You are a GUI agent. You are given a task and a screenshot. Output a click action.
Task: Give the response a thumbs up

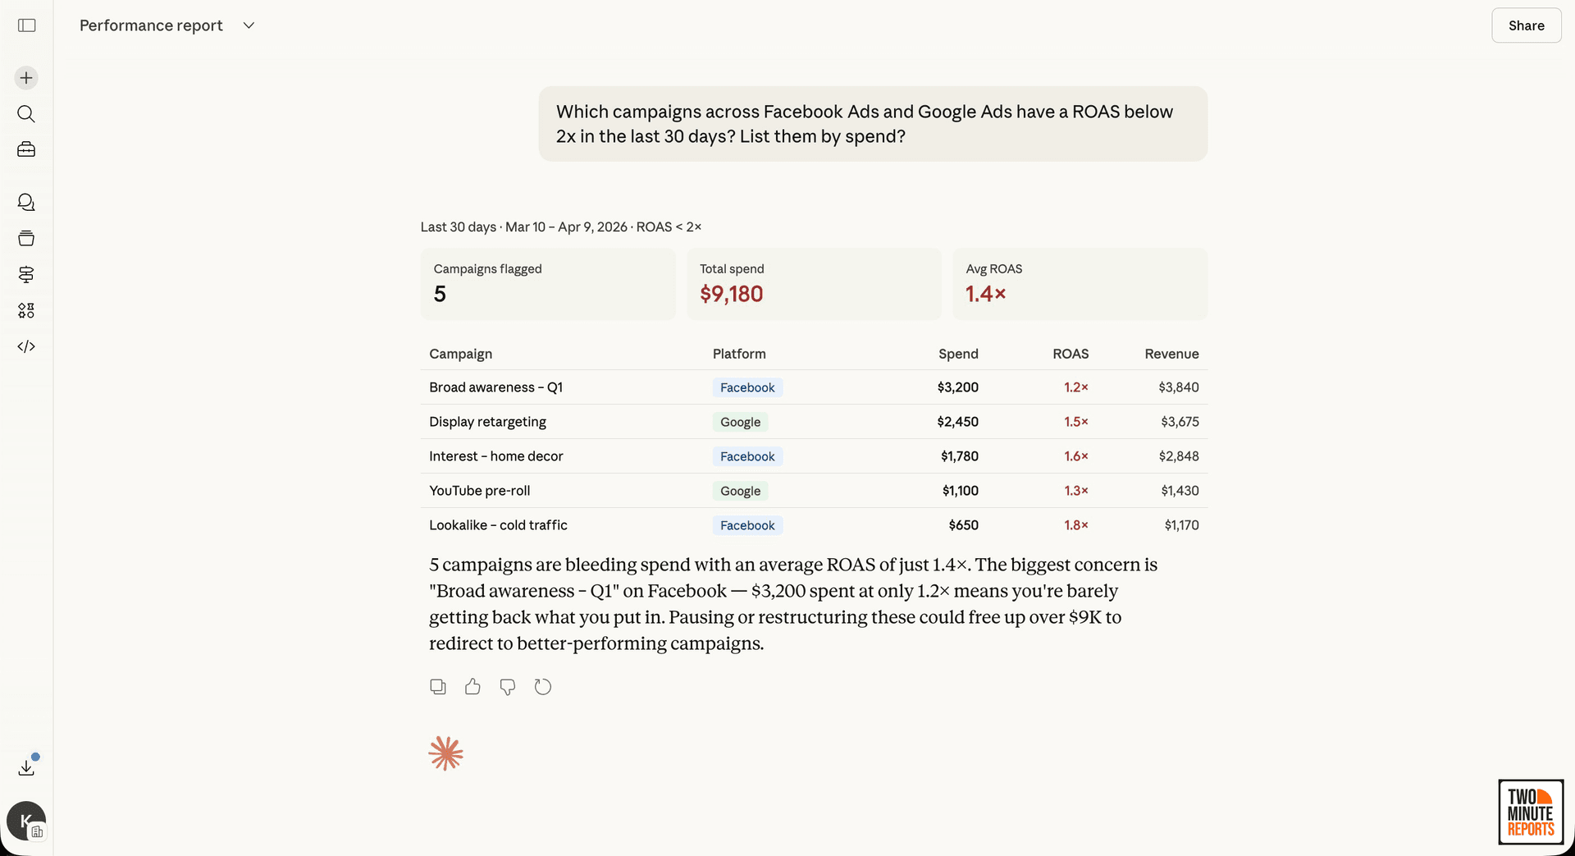(x=472, y=686)
